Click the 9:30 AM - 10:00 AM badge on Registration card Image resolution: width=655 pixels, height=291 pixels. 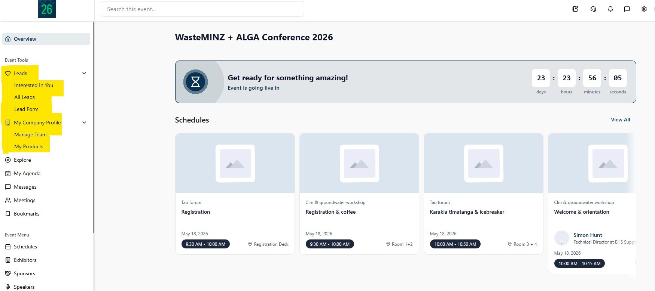[x=205, y=244]
